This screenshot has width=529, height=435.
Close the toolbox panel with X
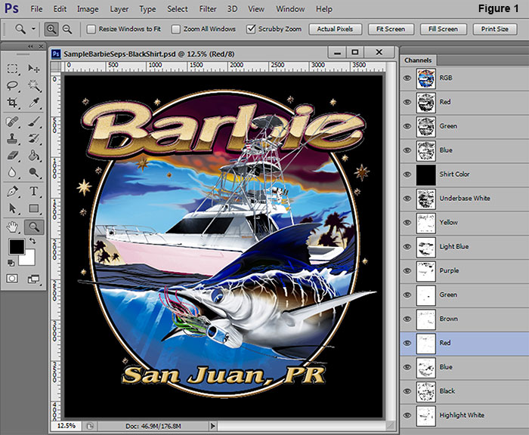pos(41,46)
